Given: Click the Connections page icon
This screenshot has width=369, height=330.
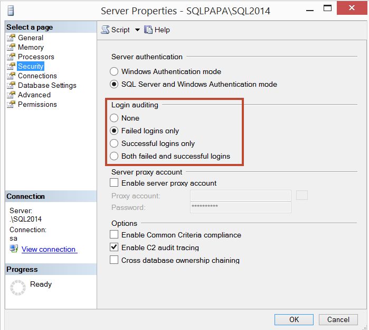Looking at the screenshot, I should pos(11,76).
